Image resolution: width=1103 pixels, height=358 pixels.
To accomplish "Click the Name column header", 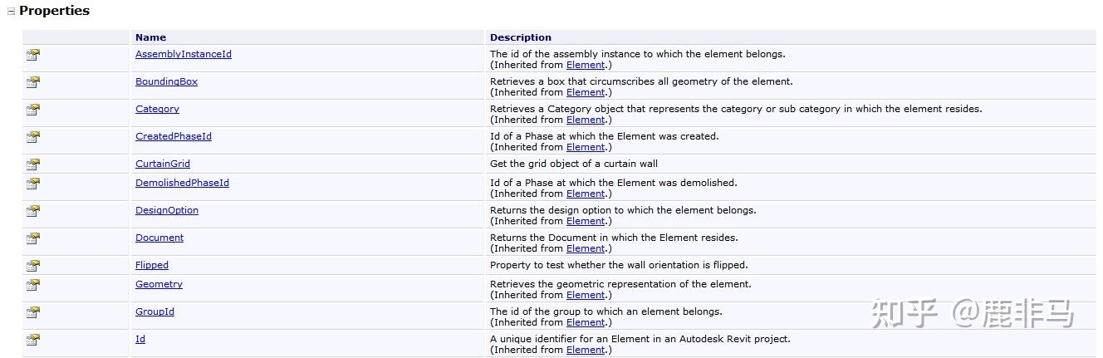I will pyautogui.click(x=150, y=37).
